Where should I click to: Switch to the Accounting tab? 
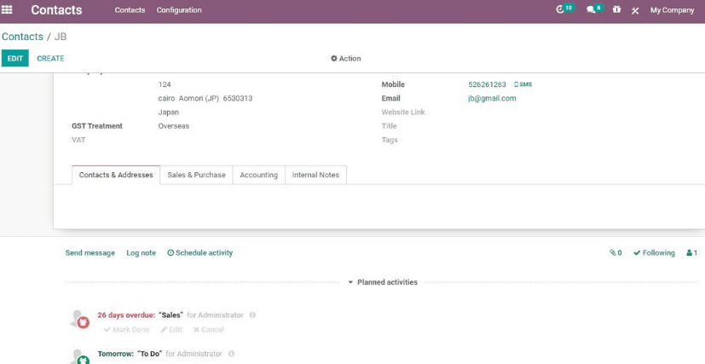point(258,175)
